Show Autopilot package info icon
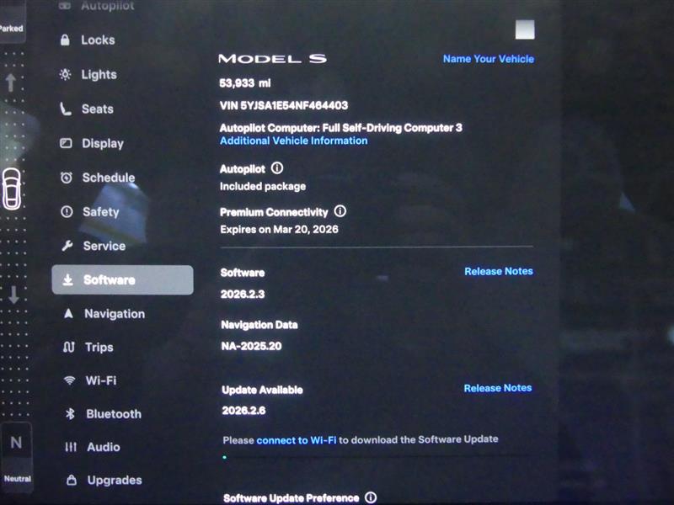The height and width of the screenshot is (505, 674). click(276, 169)
